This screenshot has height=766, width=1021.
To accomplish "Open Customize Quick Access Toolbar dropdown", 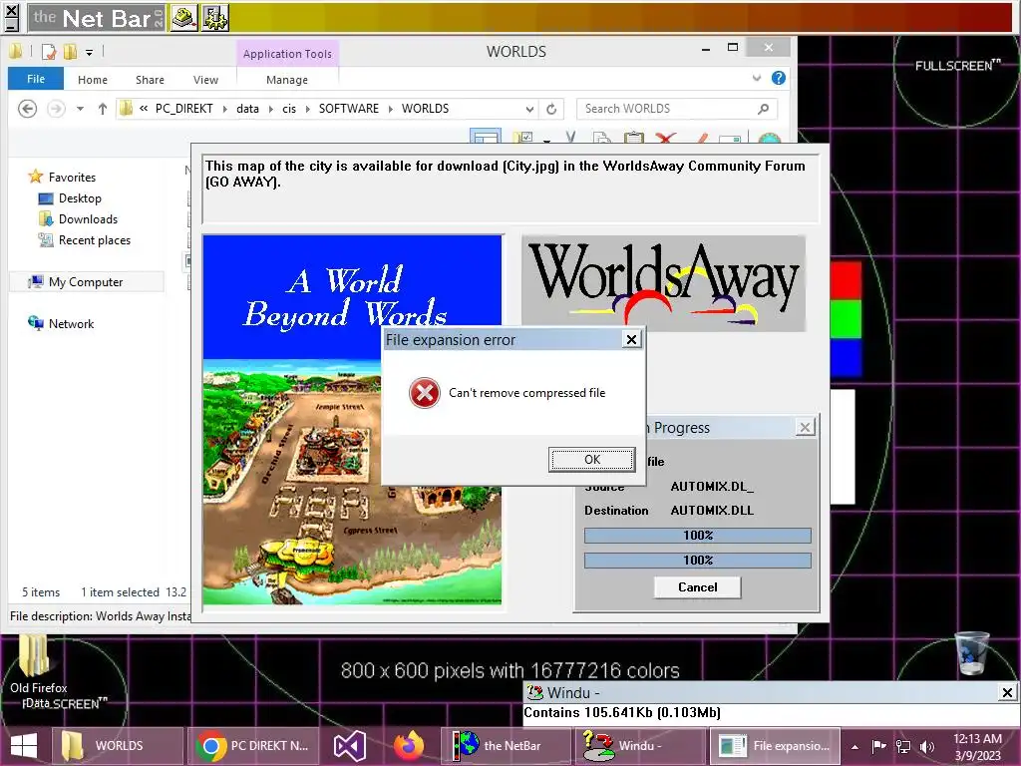I will 89,52.
